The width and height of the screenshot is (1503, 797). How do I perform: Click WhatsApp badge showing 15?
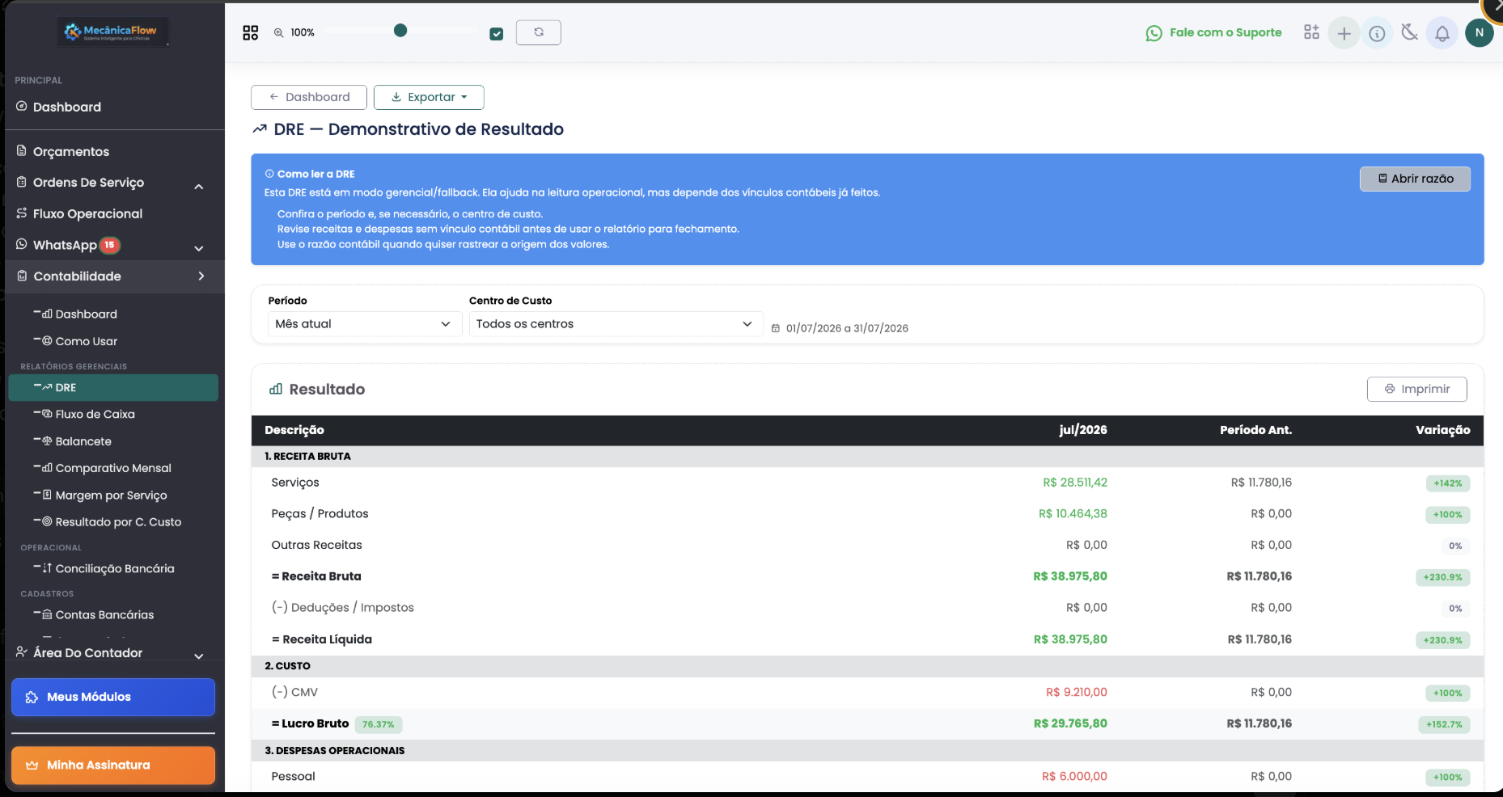(110, 245)
